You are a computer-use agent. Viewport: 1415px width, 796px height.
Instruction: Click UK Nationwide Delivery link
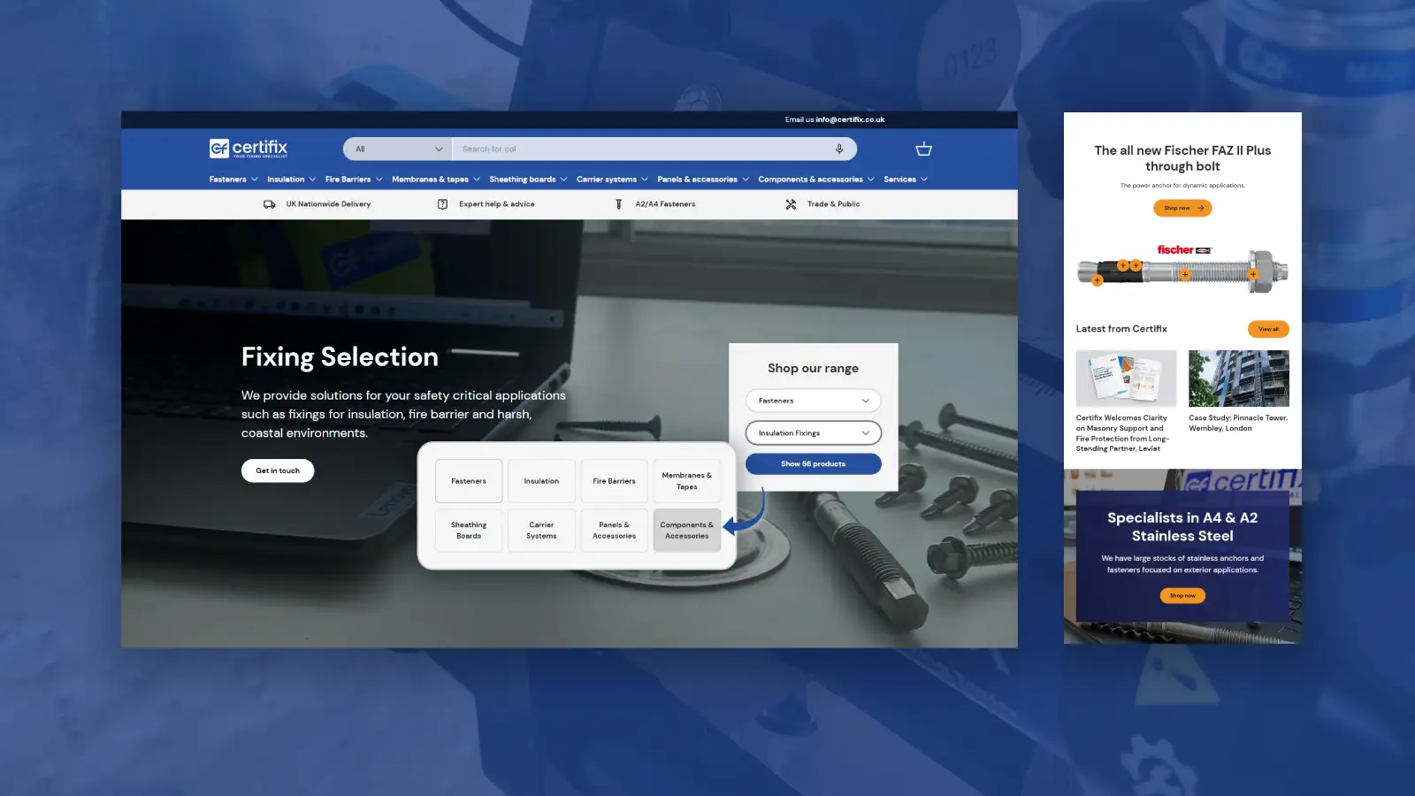point(328,204)
